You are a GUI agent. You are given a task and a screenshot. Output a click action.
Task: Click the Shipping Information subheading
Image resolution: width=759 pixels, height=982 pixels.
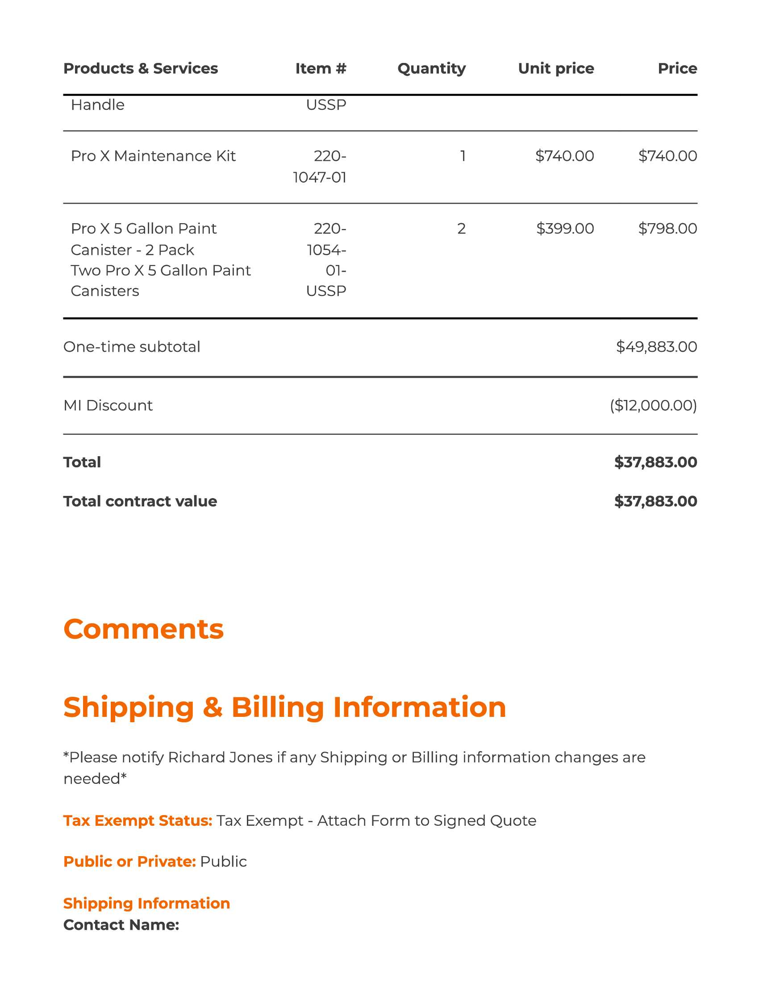(146, 903)
